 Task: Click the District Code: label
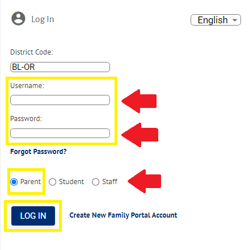[32, 52]
